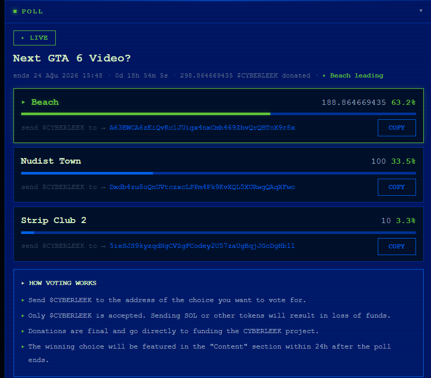Image resolution: width=431 pixels, height=378 pixels.
Task: Click the 3.3% Strip Club 2 percentage
Action: tap(406, 220)
